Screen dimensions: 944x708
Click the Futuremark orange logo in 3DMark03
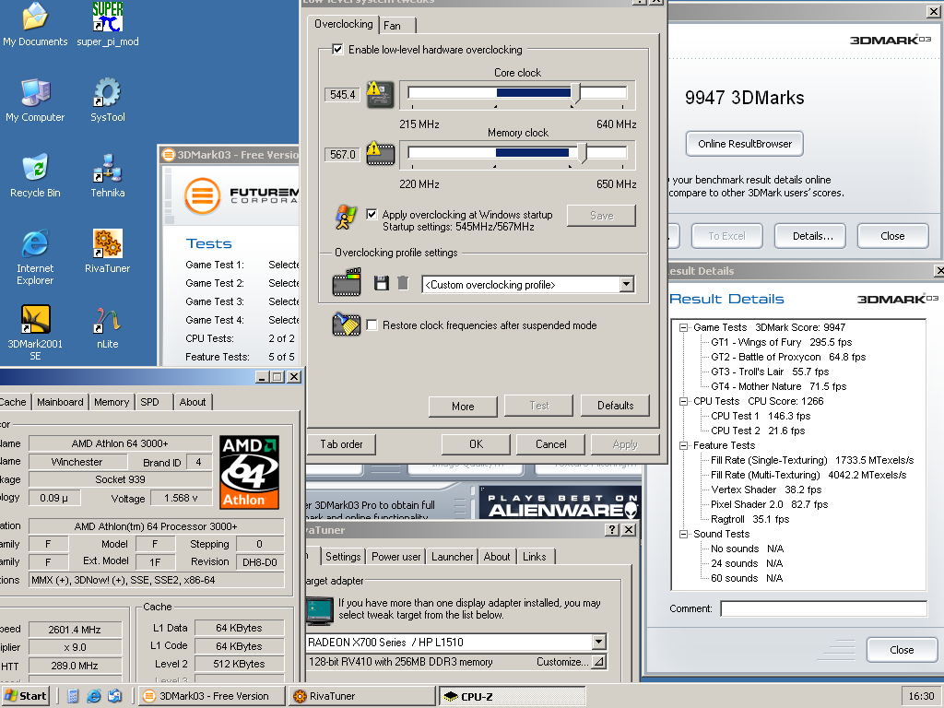click(202, 195)
